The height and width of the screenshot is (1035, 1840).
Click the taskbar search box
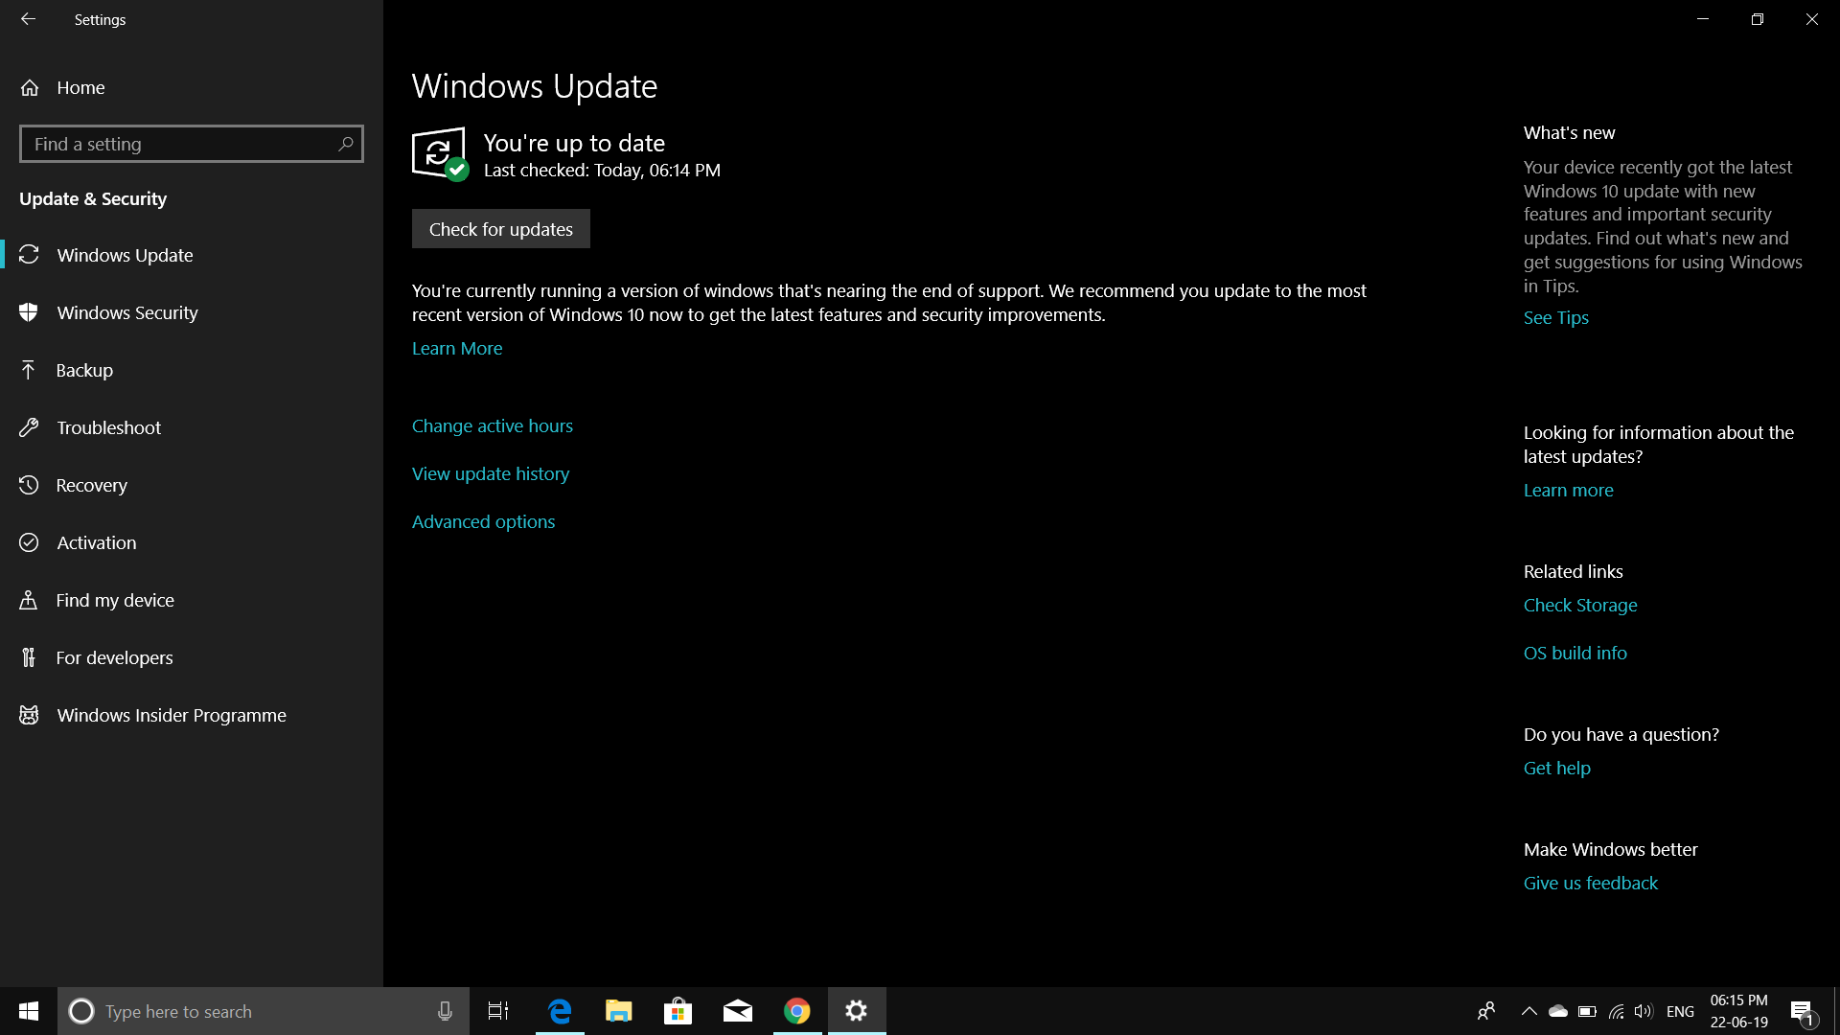point(264,1011)
